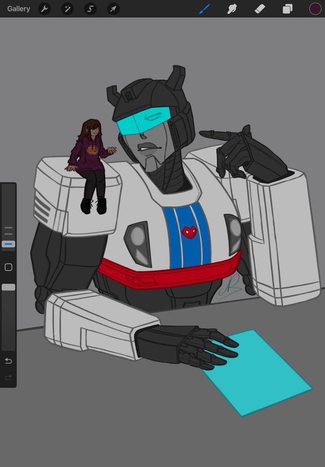Open the Layers panel
The height and width of the screenshot is (467, 325).
[288, 9]
